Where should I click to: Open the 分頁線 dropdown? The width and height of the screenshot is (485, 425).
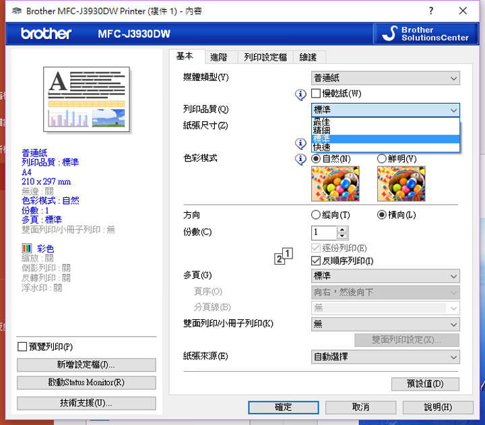[385, 308]
